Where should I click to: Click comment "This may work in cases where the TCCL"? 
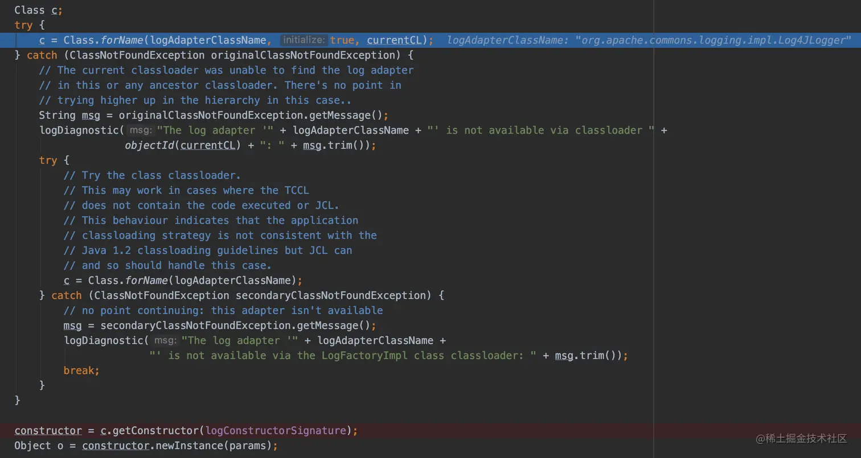[186, 190]
